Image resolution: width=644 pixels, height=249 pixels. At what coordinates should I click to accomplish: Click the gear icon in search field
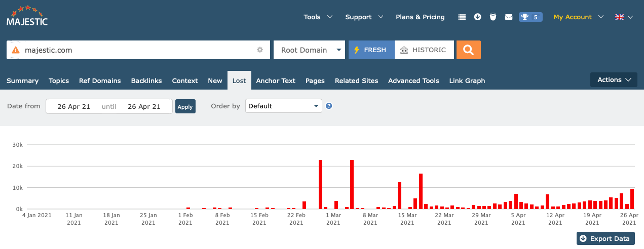point(260,50)
